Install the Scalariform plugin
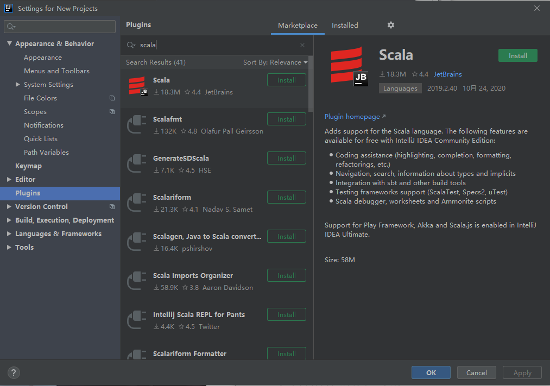The image size is (550, 386). pos(286,198)
